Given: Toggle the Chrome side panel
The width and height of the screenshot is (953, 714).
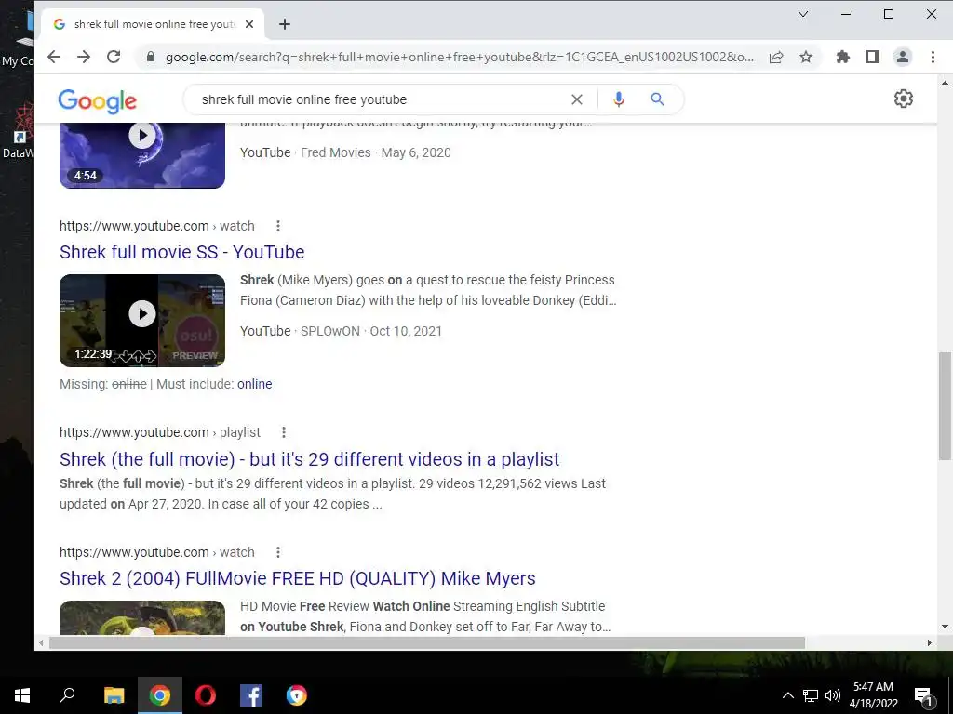Looking at the screenshot, I should point(873,57).
